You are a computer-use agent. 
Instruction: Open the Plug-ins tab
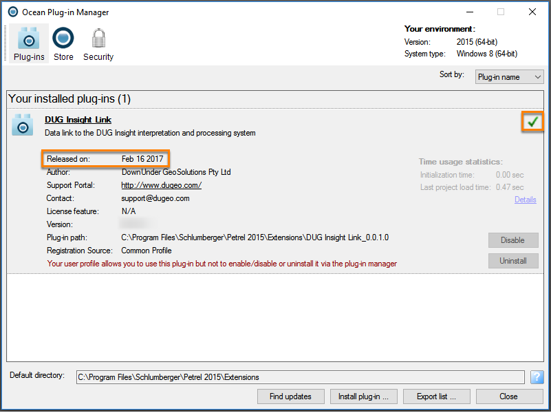click(x=29, y=44)
